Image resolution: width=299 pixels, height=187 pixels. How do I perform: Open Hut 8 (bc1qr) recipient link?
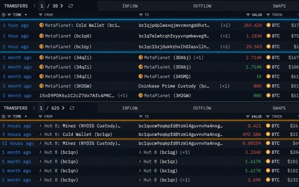pos(160,162)
